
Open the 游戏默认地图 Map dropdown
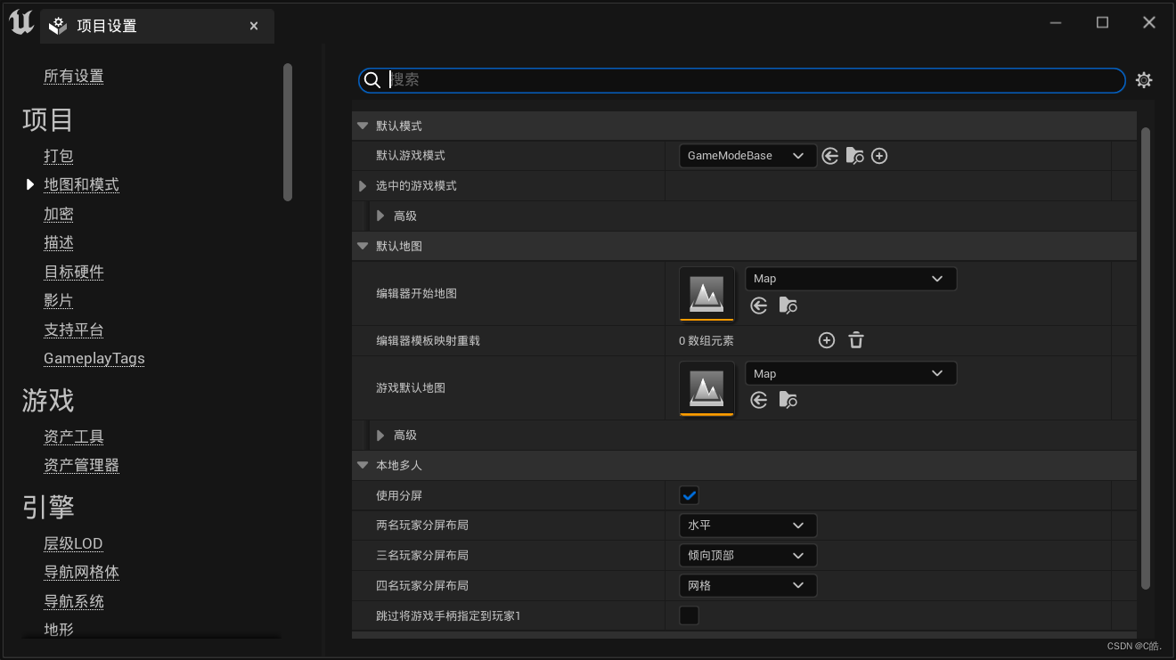click(851, 374)
